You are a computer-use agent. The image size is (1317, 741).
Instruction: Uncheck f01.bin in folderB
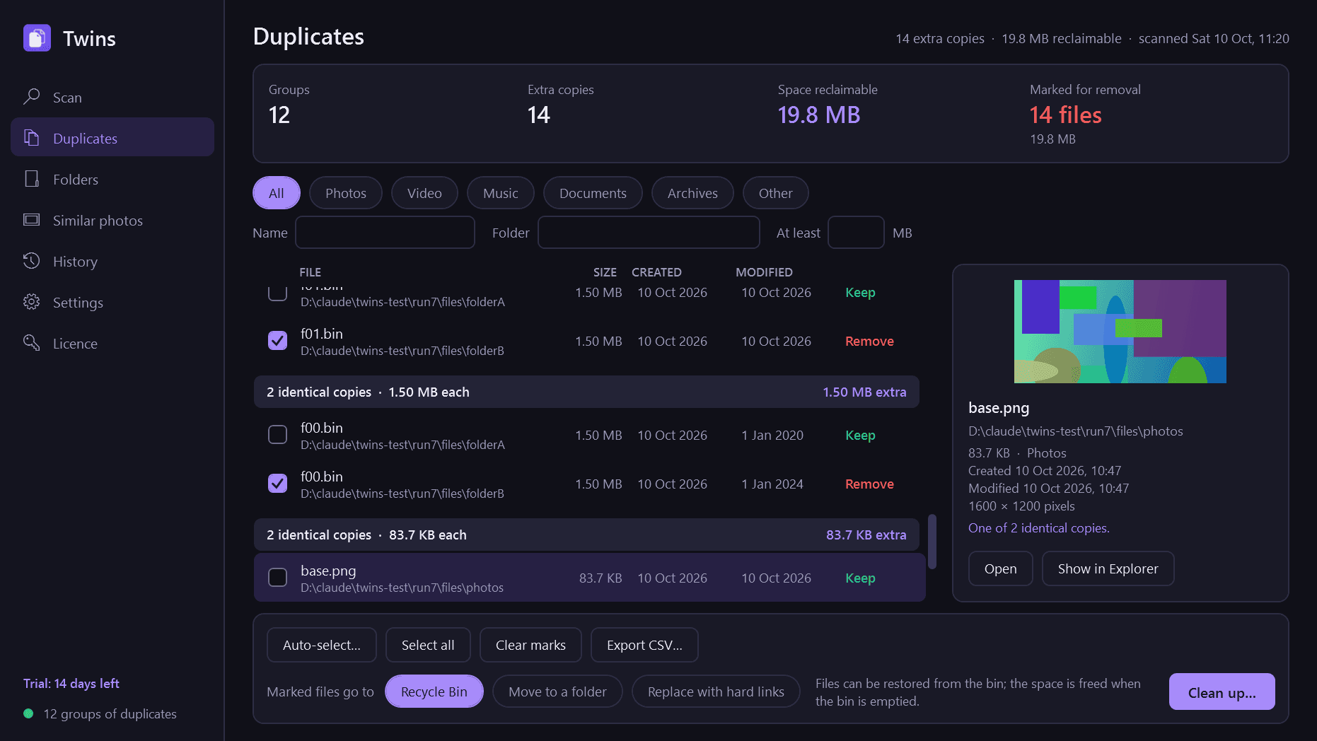[x=277, y=341]
